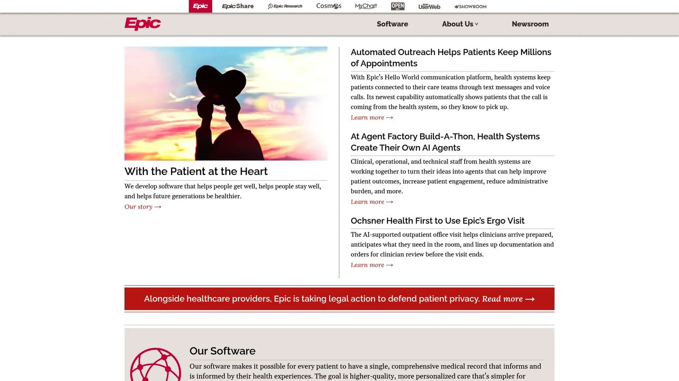The width and height of the screenshot is (679, 381).
Task: Open the EpicShare site logo
Action: [x=238, y=6]
